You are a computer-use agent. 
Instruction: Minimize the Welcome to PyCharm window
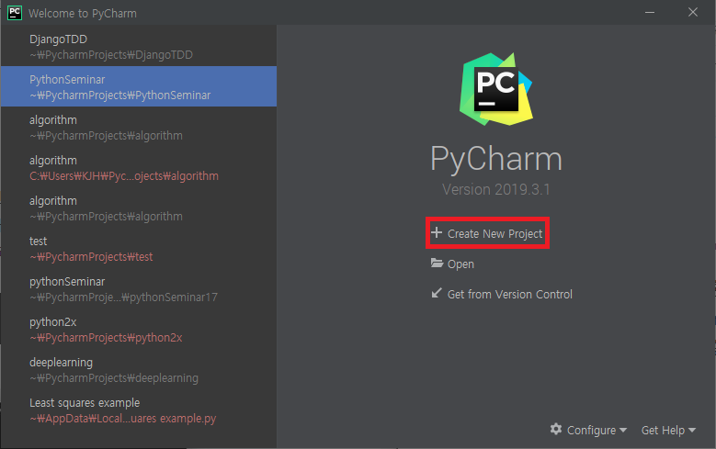point(649,12)
